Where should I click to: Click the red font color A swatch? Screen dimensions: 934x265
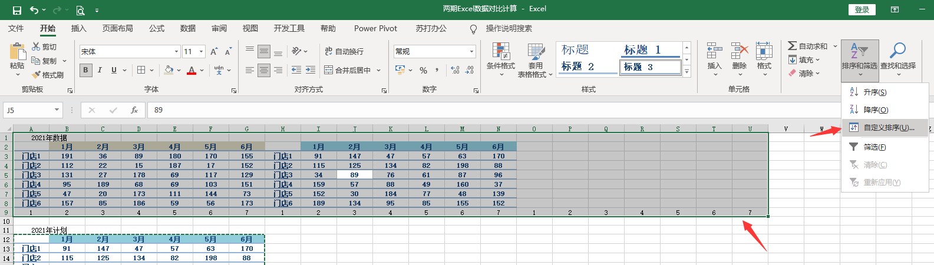click(192, 70)
